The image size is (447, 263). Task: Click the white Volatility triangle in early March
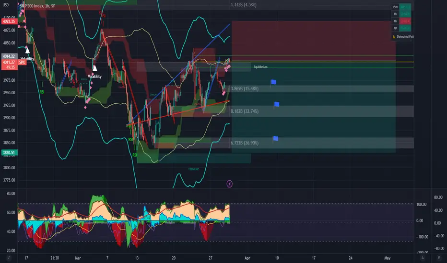click(94, 68)
